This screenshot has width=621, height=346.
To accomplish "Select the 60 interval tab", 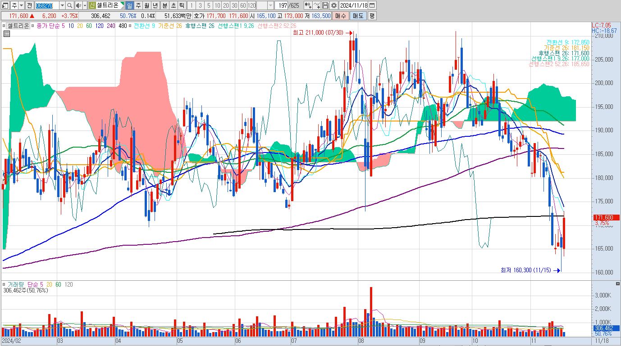I will 243,5.
